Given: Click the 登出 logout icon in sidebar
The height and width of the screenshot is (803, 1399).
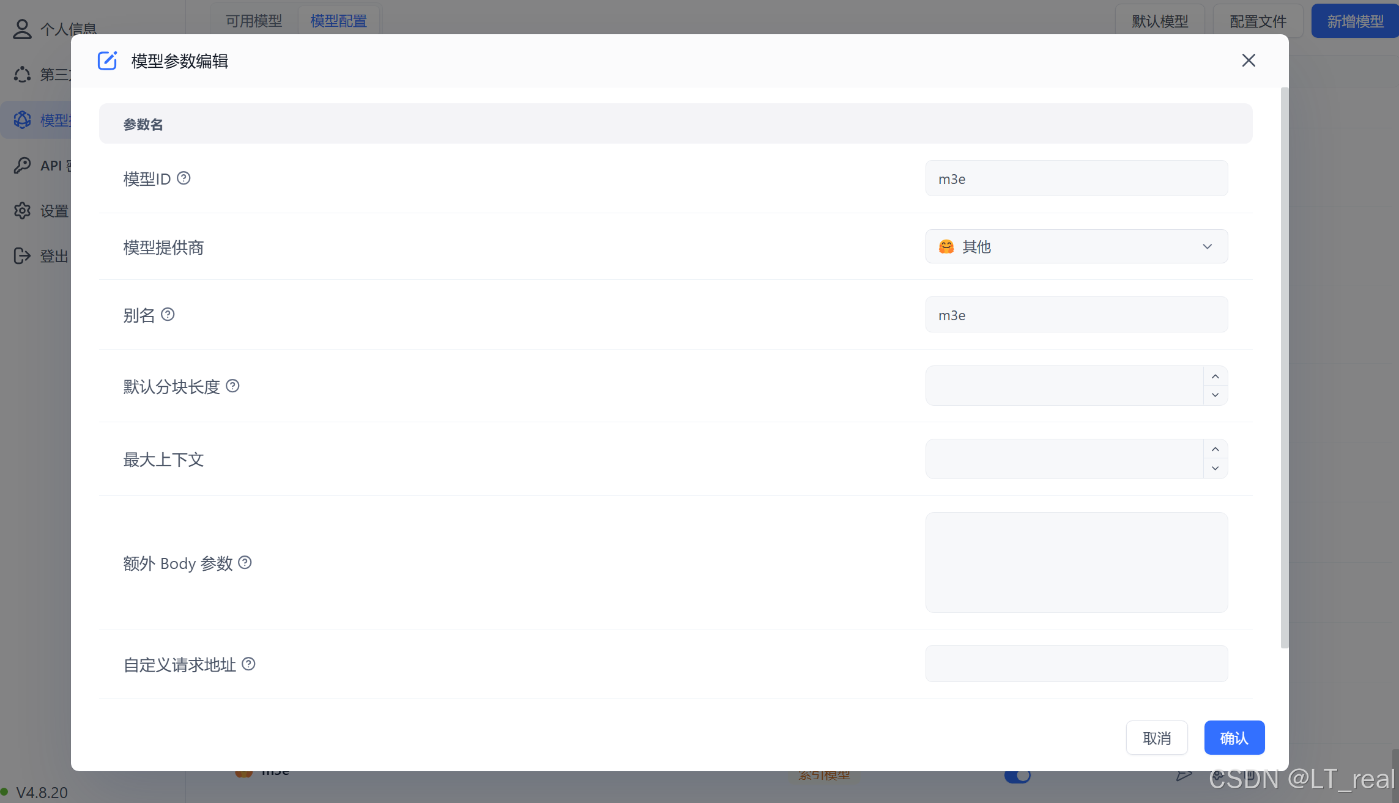Looking at the screenshot, I should [x=23, y=255].
